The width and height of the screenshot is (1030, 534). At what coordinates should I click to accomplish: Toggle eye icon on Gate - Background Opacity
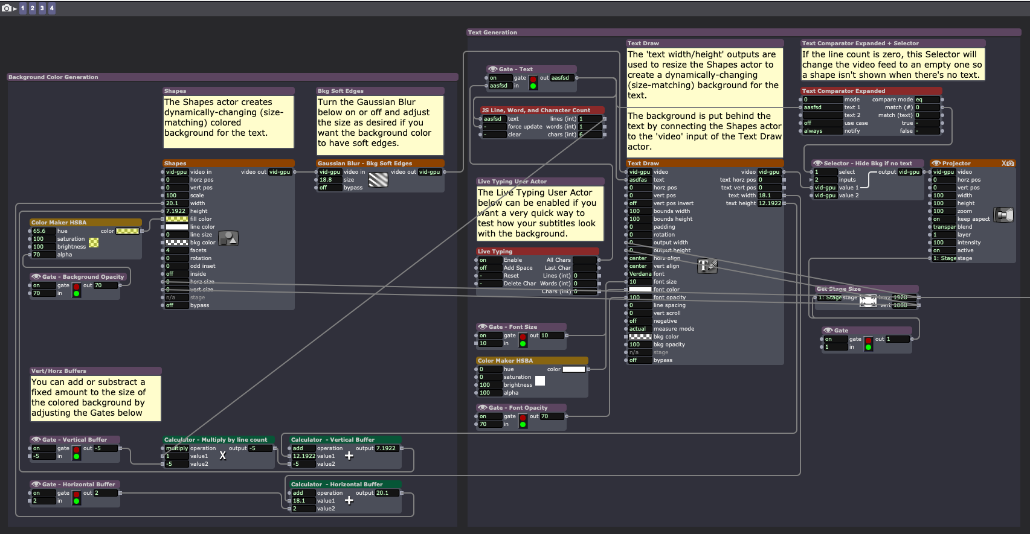coord(36,277)
